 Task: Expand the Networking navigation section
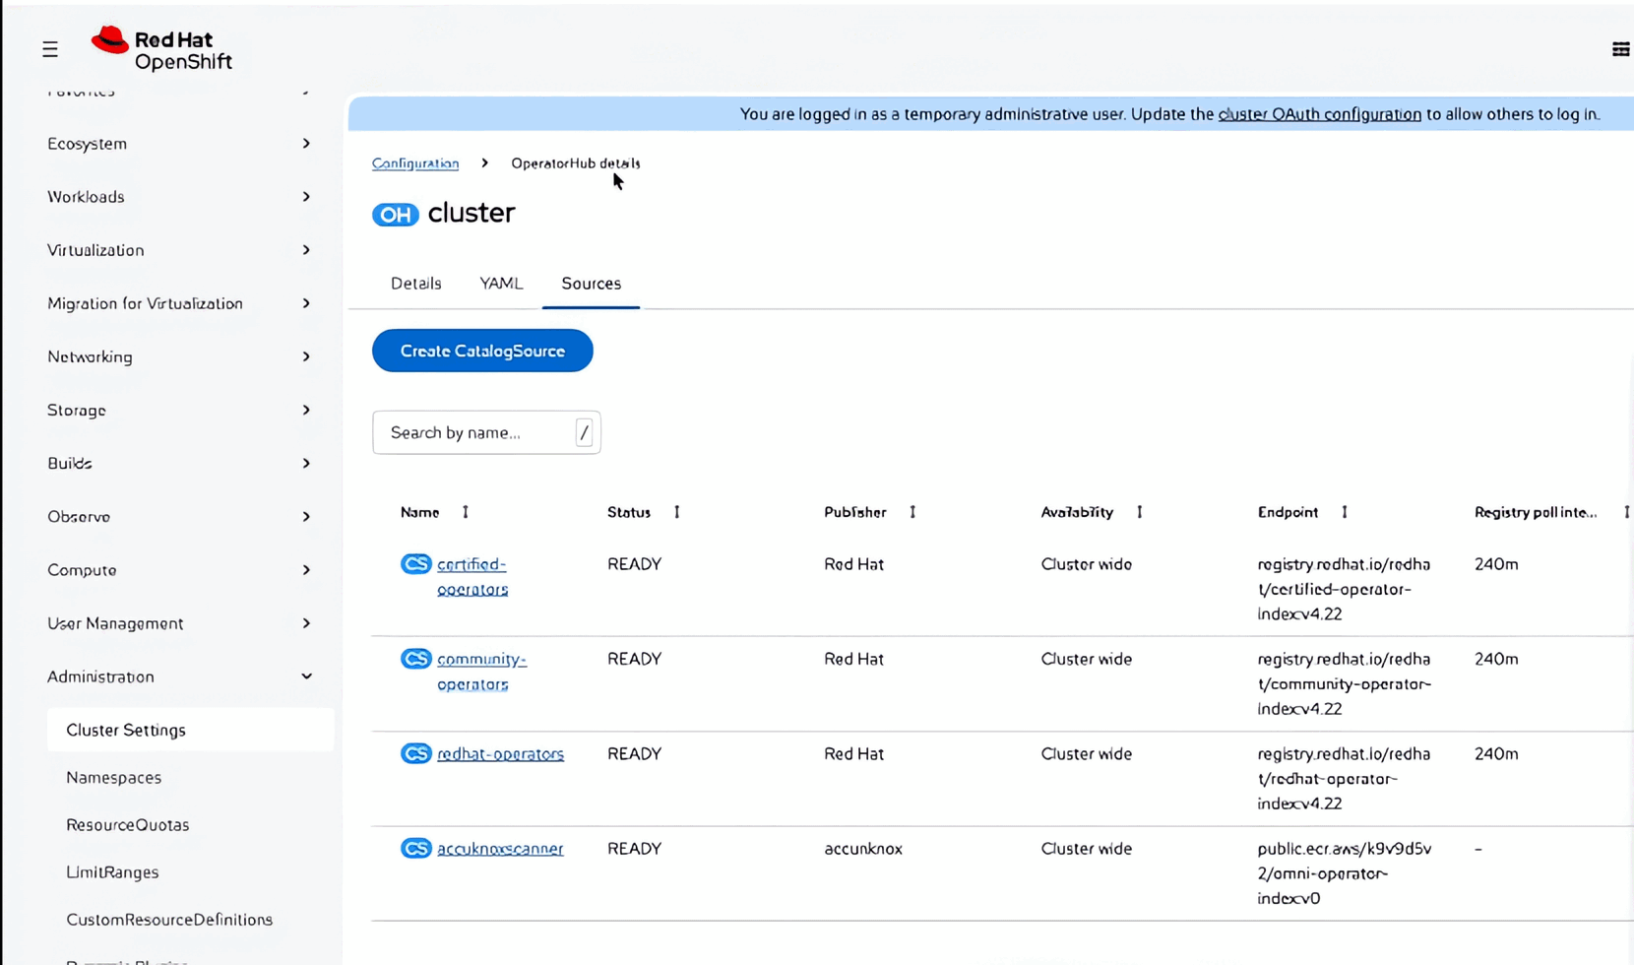tap(179, 356)
